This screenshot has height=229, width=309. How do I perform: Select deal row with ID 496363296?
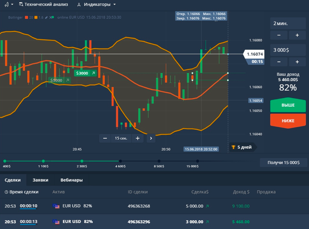(x=154, y=222)
